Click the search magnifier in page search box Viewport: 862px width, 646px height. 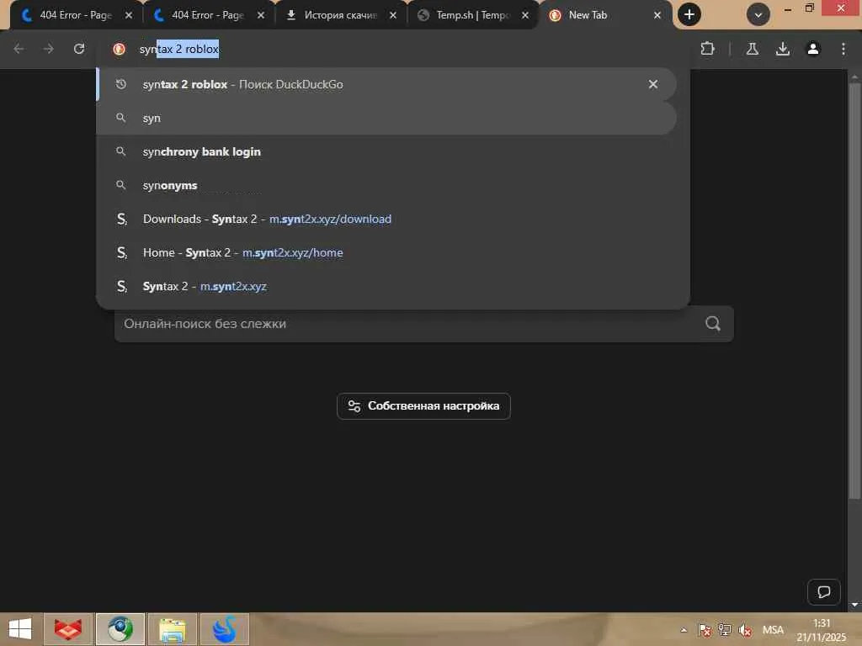(713, 324)
